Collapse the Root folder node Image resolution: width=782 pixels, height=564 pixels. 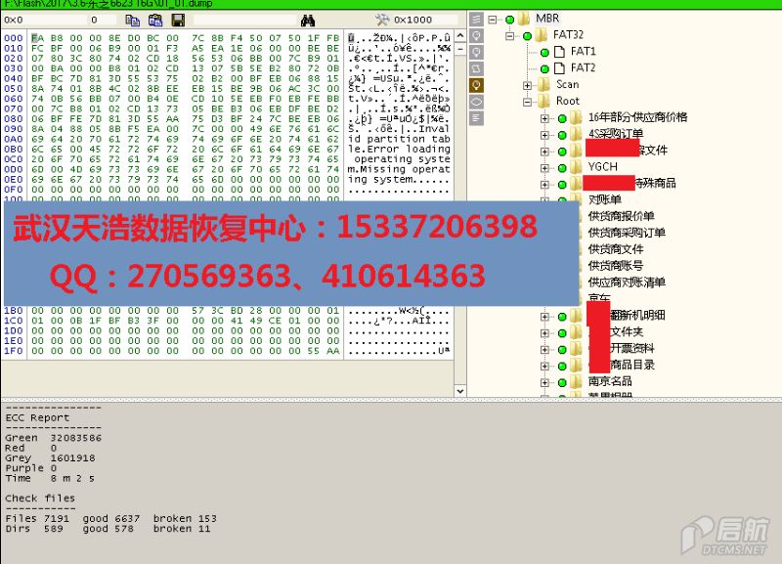point(528,102)
